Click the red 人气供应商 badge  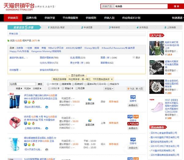133,124
